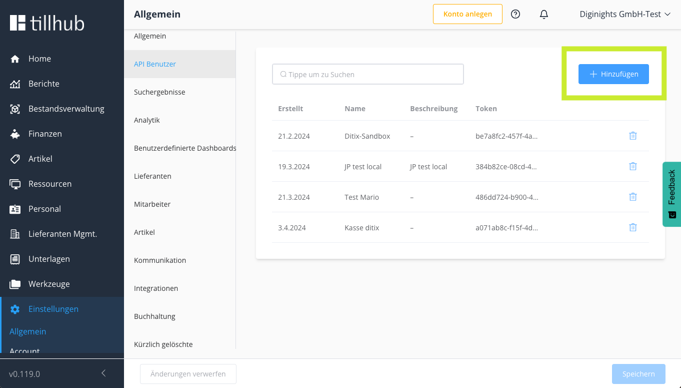681x388 pixels.
Task: Delete the Ditix-Sandbox API user
Action: point(632,136)
